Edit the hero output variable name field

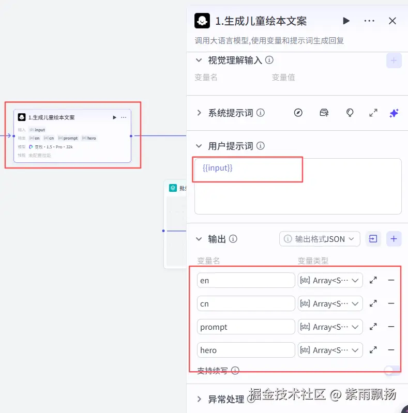(246, 350)
